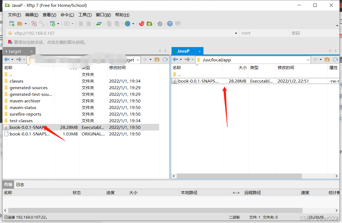Screen dimensions: 342x223
Task: Launch Xshell via red swirl icon
Action: 142,24
